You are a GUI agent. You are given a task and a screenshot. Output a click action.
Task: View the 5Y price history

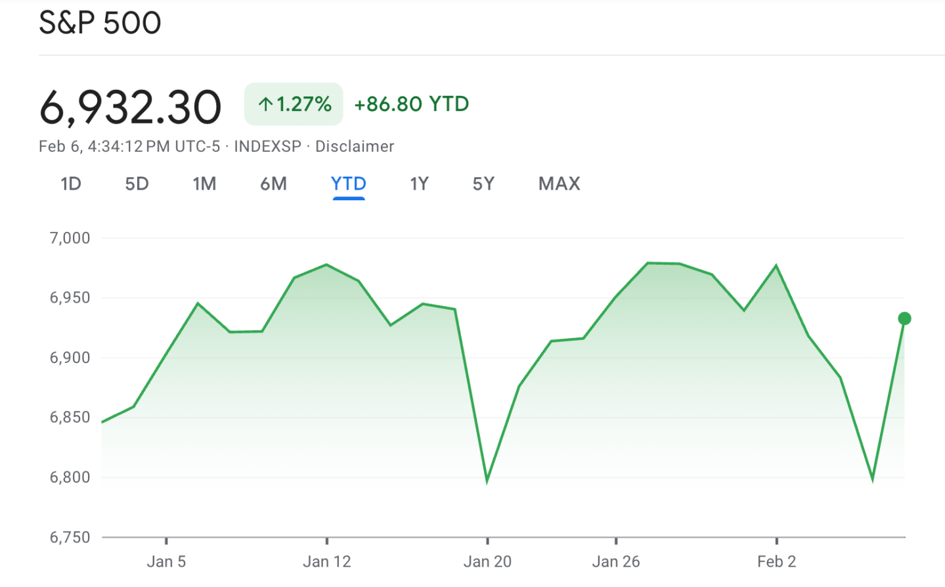[483, 184]
